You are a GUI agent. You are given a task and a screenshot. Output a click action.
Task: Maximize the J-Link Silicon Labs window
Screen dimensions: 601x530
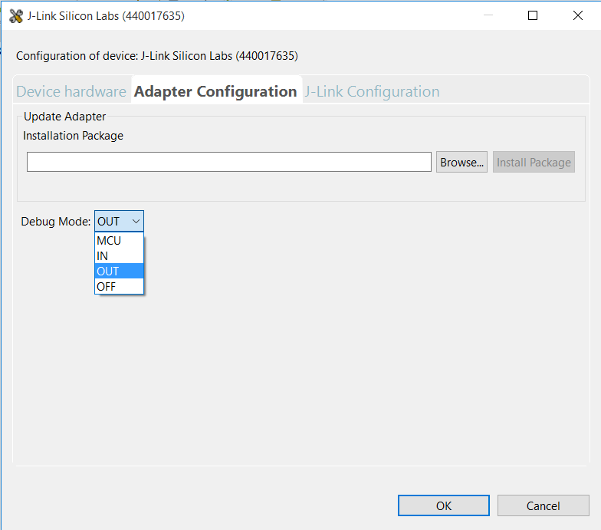(533, 15)
